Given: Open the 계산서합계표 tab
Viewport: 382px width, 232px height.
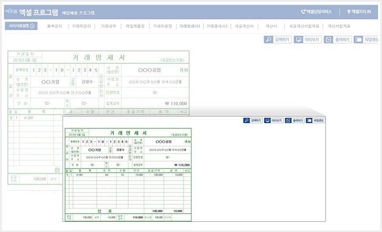Looking at the screenshot, I should pyautogui.click(x=339, y=26).
